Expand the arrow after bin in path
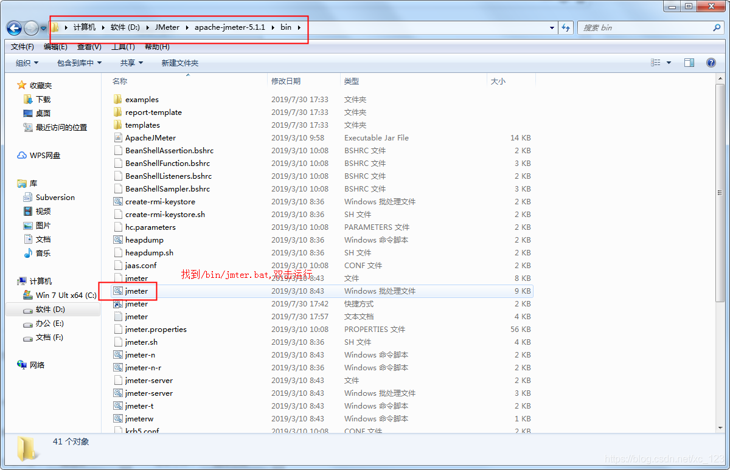Screen dimensions: 730x470 [299, 27]
